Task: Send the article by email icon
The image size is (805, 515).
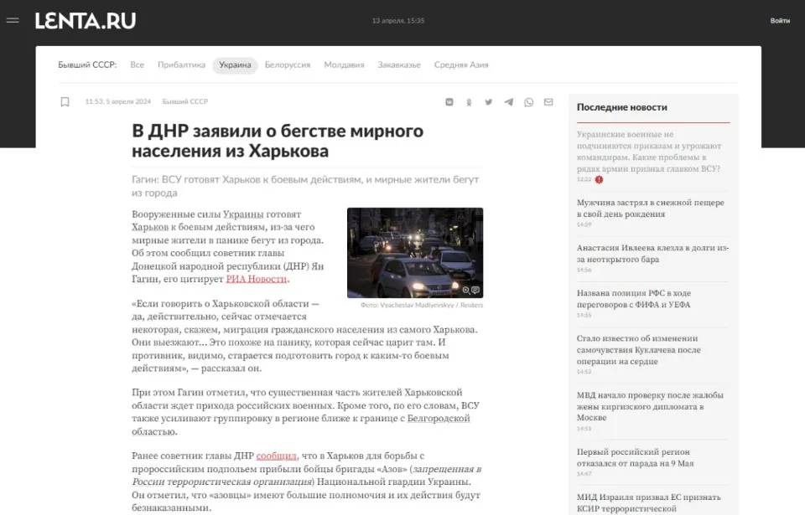Action: click(x=548, y=101)
